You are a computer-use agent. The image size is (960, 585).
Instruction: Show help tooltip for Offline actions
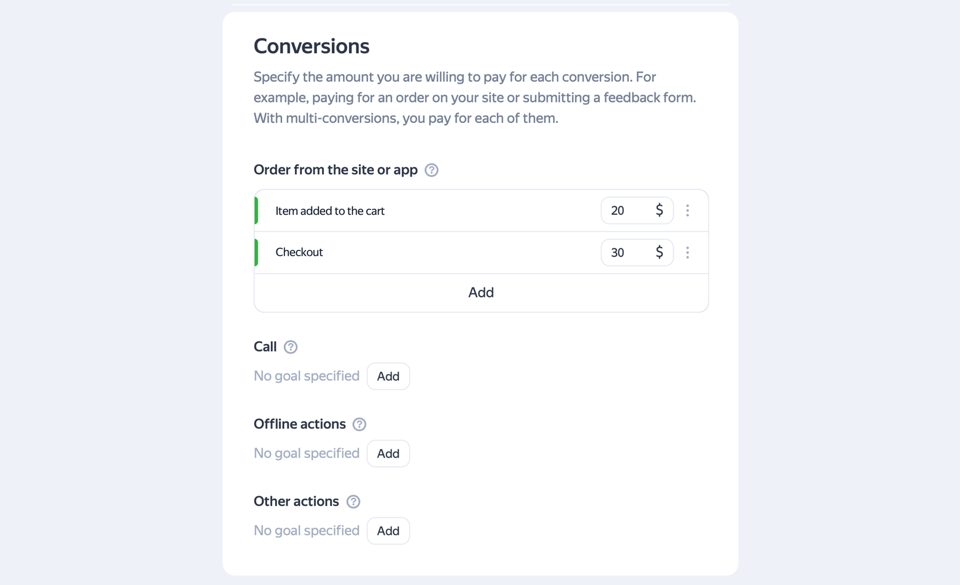coord(359,424)
